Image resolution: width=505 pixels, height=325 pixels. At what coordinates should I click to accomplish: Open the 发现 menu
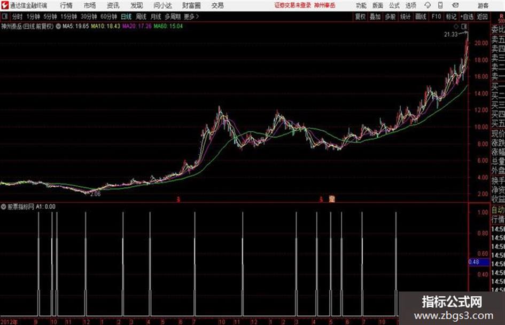coord(137,5)
